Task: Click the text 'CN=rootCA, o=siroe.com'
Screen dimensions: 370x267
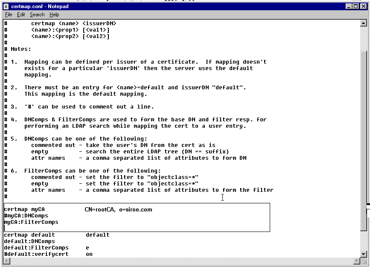Action: [x=118, y=210]
